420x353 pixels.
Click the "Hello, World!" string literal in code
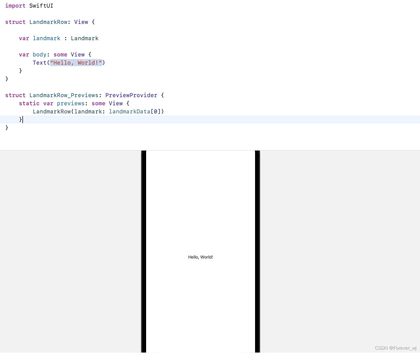[76, 63]
